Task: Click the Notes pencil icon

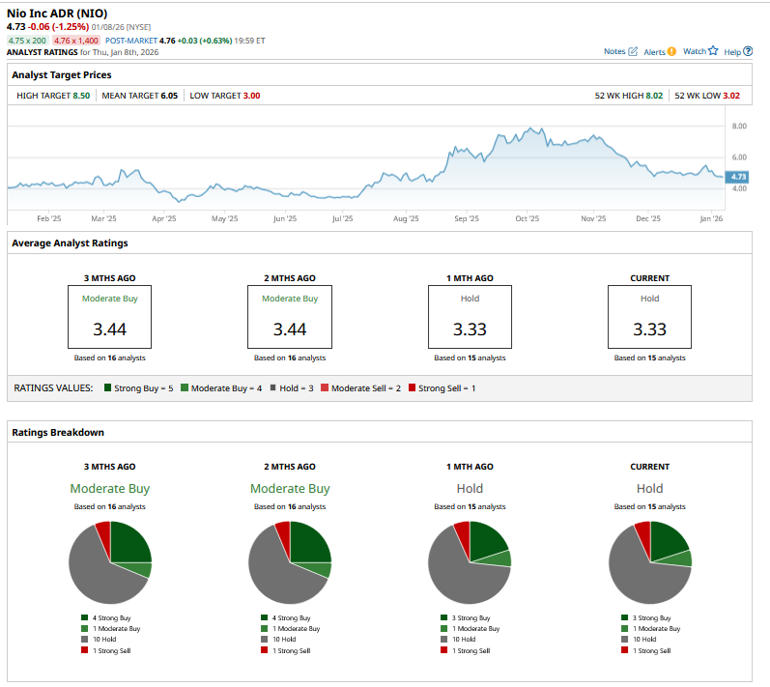Action: point(634,51)
